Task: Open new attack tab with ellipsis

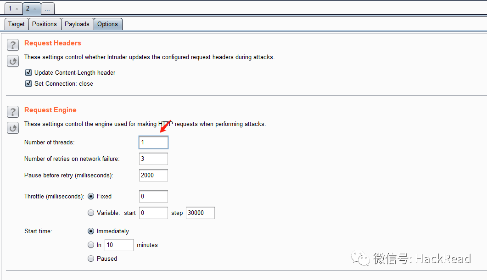Action: tap(47, 9)
